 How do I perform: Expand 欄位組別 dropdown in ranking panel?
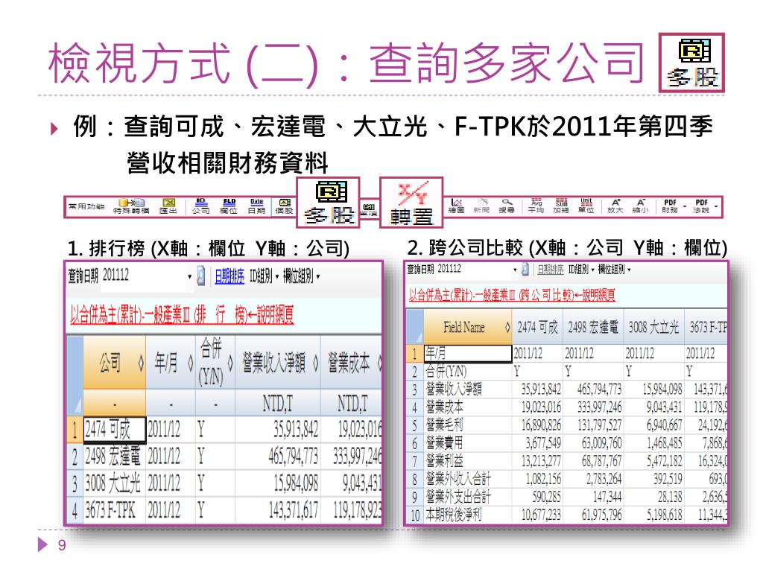pos(301,277)
